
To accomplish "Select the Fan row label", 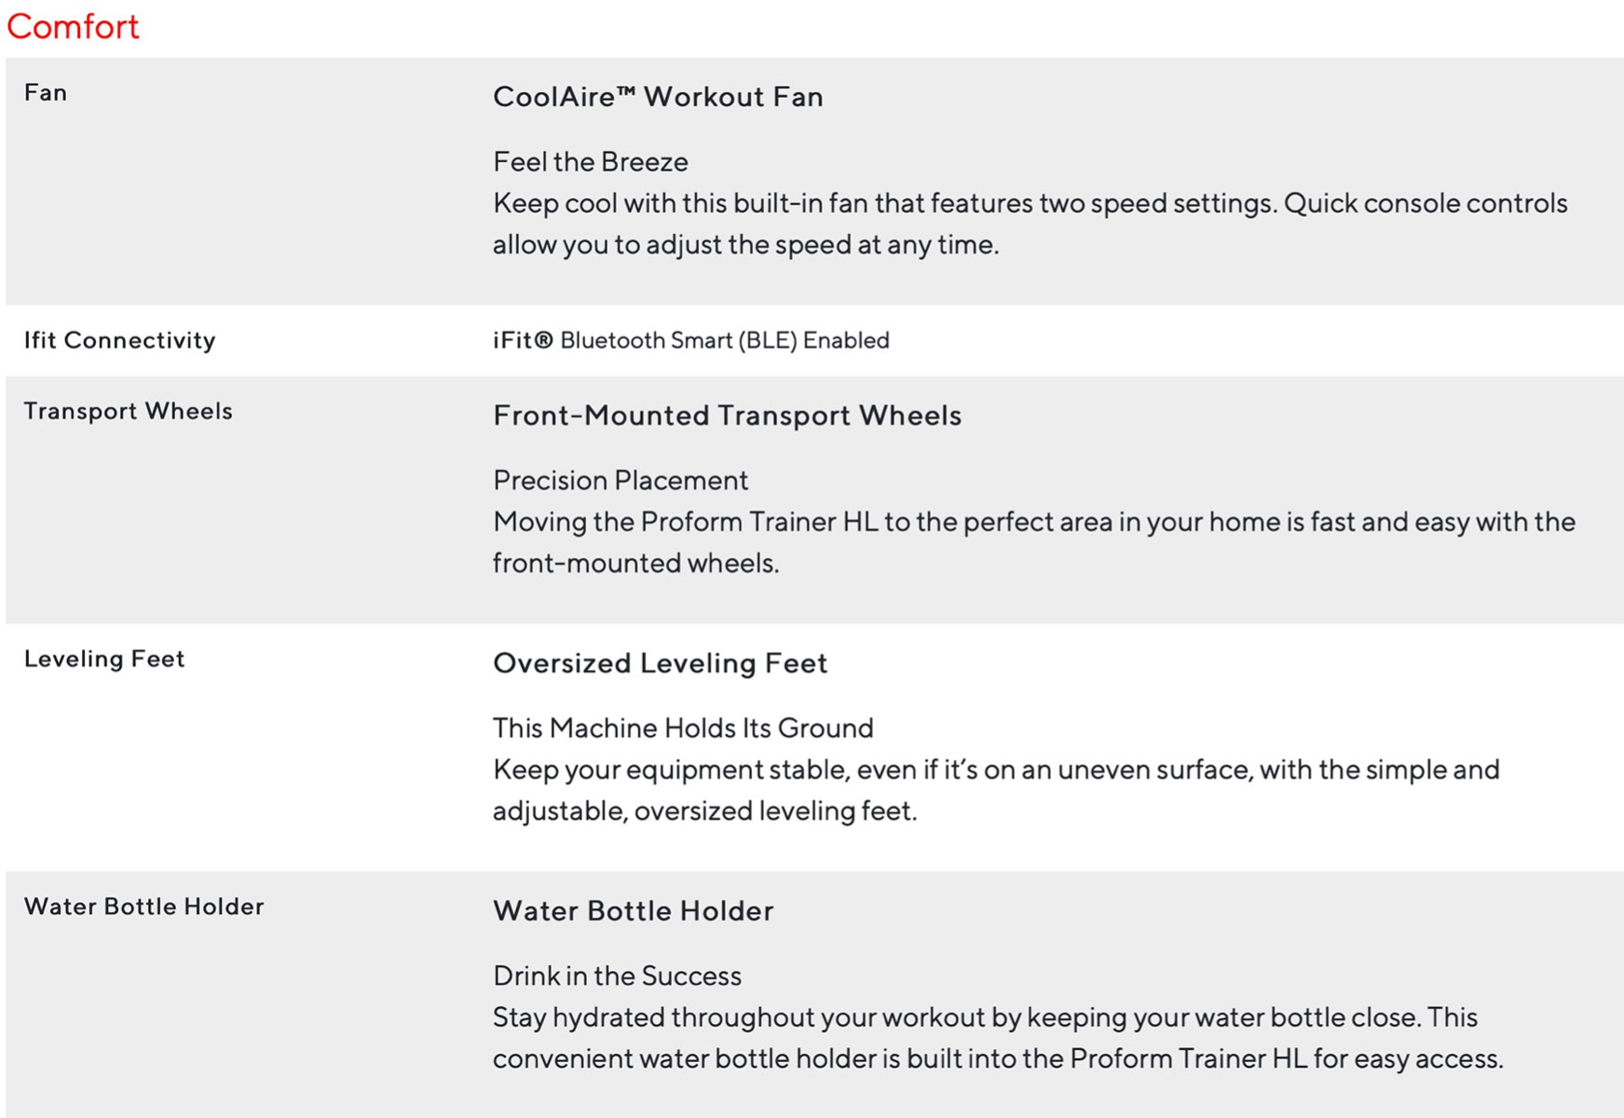I will 46,92.
